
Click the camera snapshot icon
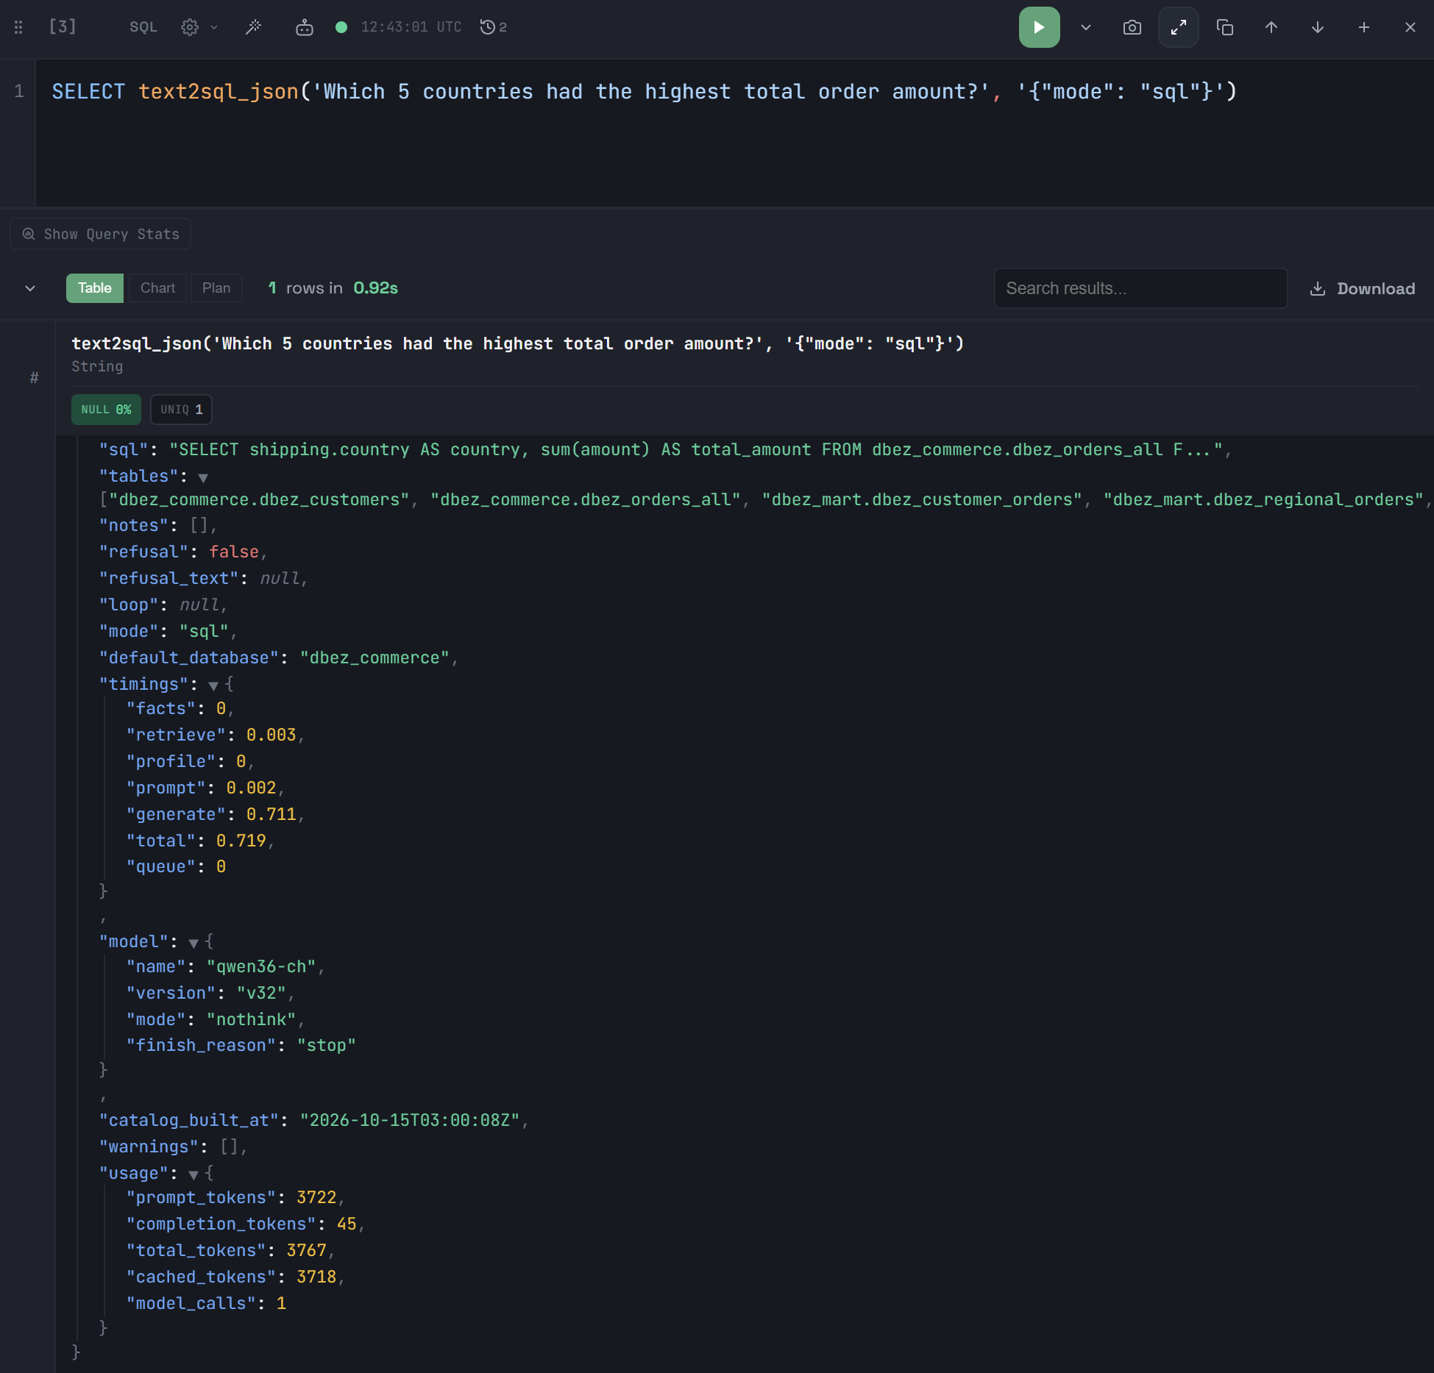(1132, 27)
